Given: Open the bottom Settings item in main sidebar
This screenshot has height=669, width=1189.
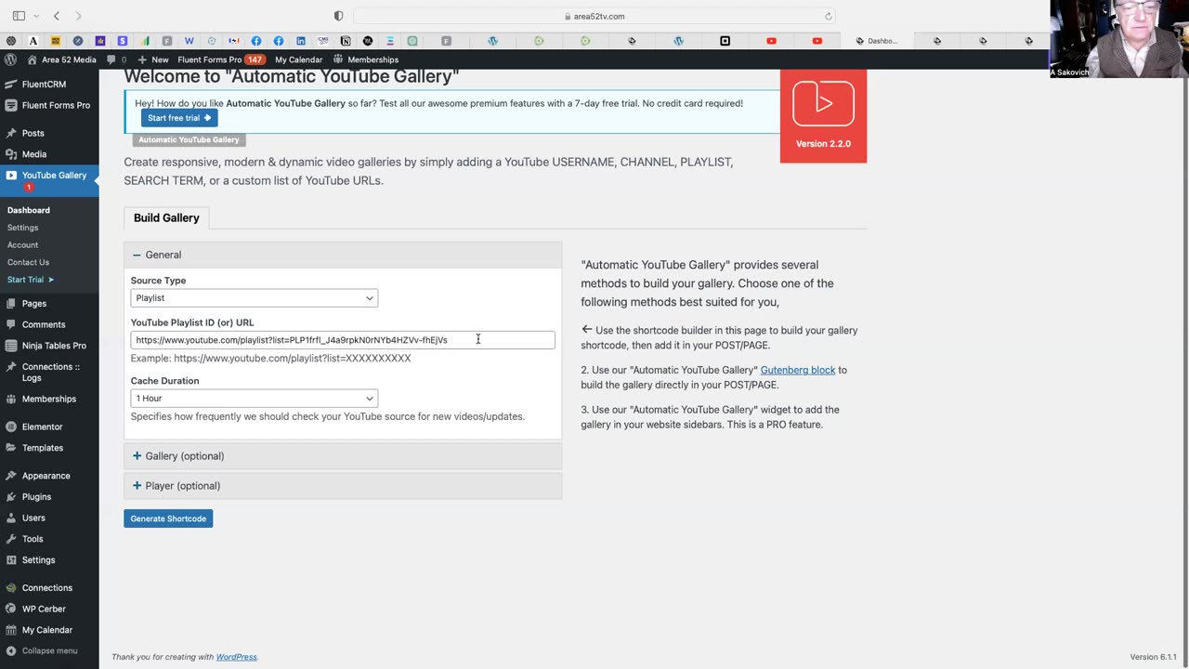Looking at the screenshot, I should 49,560.
